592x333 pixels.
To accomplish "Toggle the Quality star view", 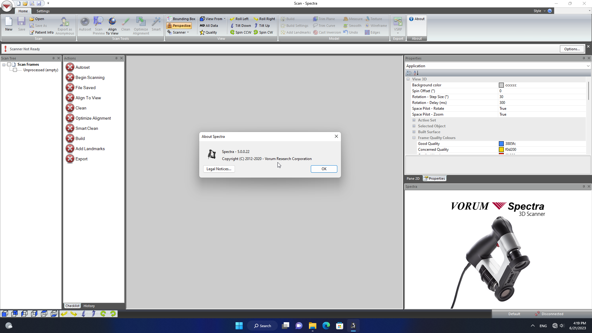I will (x=208, y=32).
